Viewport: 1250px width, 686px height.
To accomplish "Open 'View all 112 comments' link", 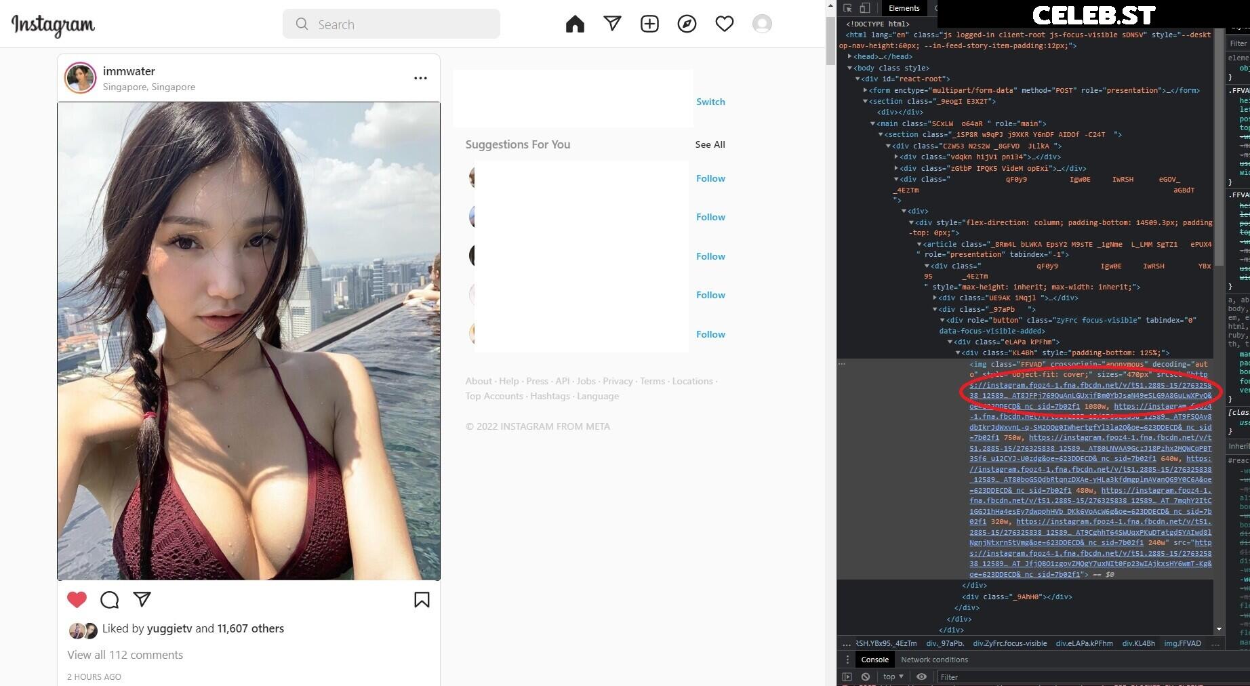I will (125, 655).
